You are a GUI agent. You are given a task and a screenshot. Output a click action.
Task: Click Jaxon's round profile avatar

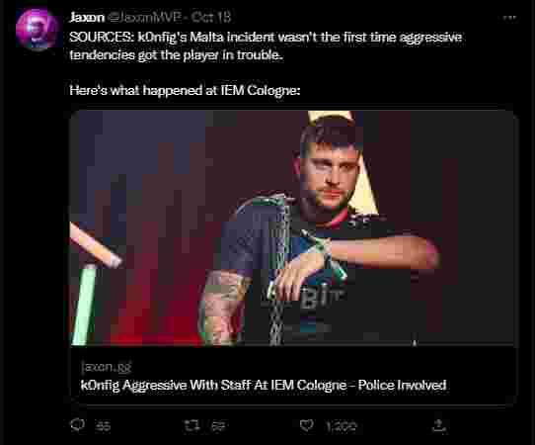click(38, 30)
